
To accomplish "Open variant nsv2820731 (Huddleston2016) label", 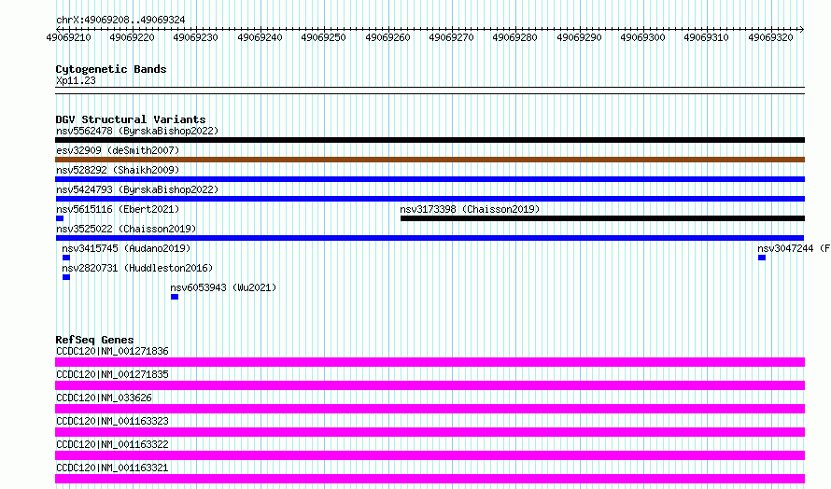I will (x=137, y=268).
